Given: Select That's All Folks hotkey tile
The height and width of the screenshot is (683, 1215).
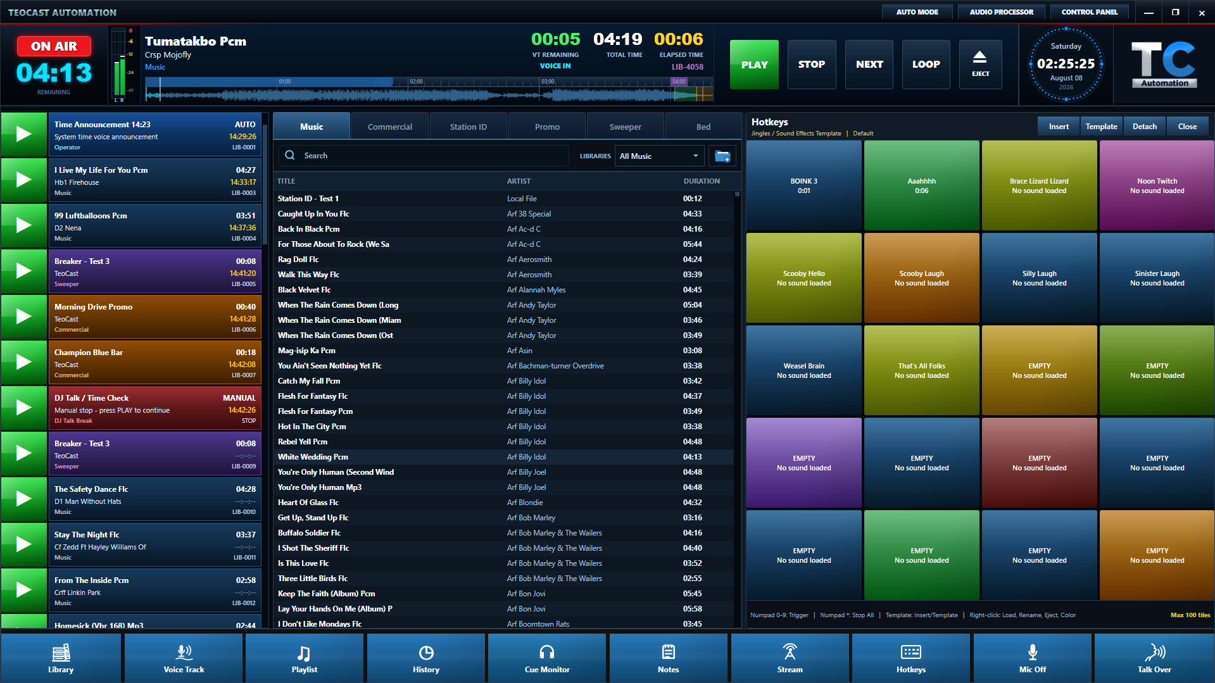Looking at the screenshot, I should pos(922,370).
